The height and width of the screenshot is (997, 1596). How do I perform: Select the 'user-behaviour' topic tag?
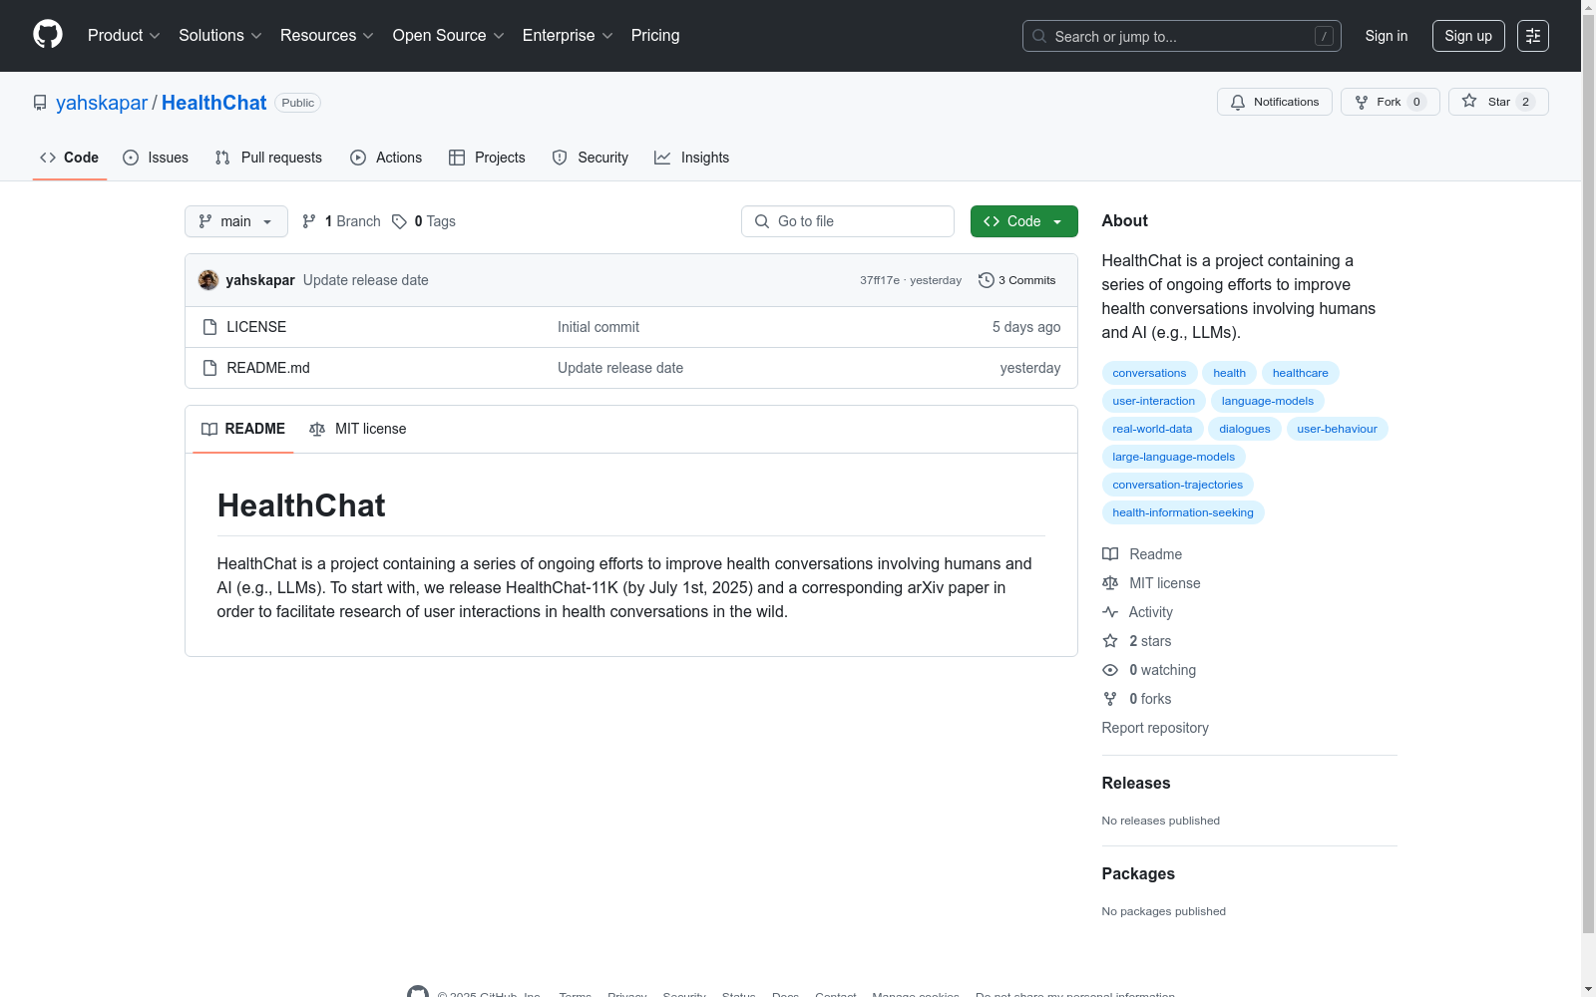pyautogui.click(x=1337, y=429)
